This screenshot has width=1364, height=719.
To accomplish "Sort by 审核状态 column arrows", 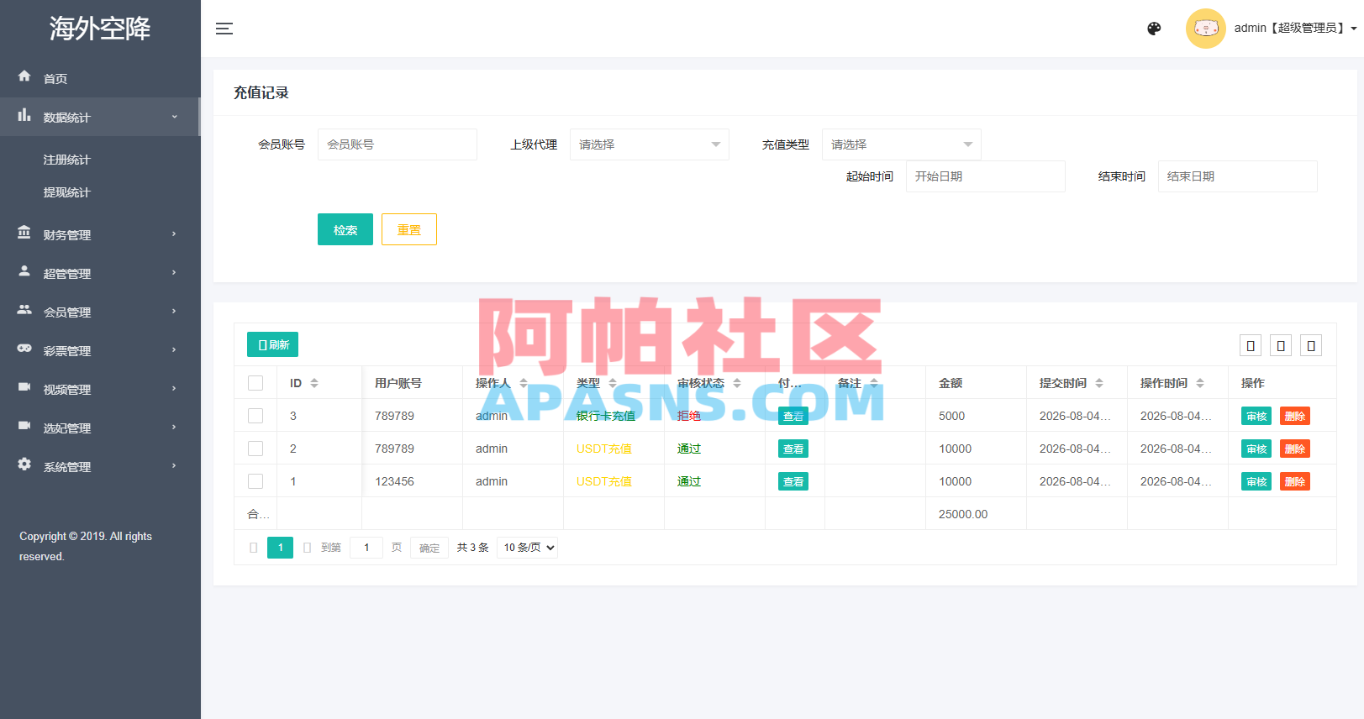I will tap(737, 383).
